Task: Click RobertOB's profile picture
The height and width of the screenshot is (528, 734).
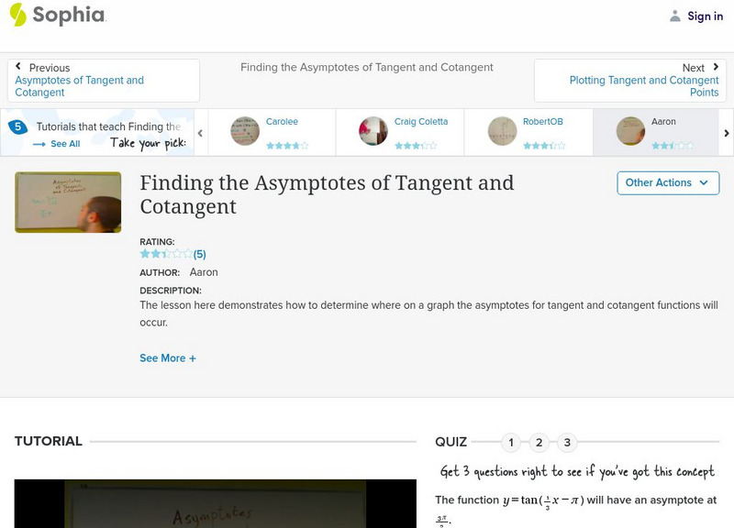Action: click(x=500, y=131)
